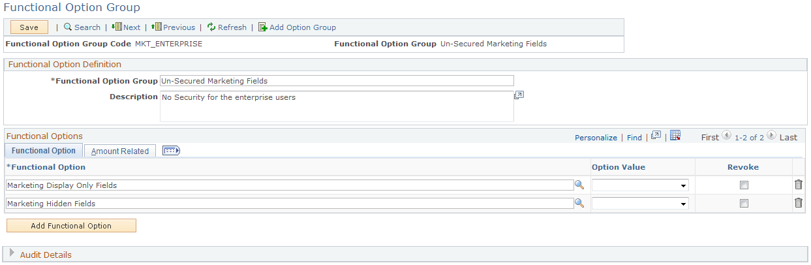Delete Marketing Display Only Fields row
This screenshot has width=811, height=265.
[x=799, y=185]
